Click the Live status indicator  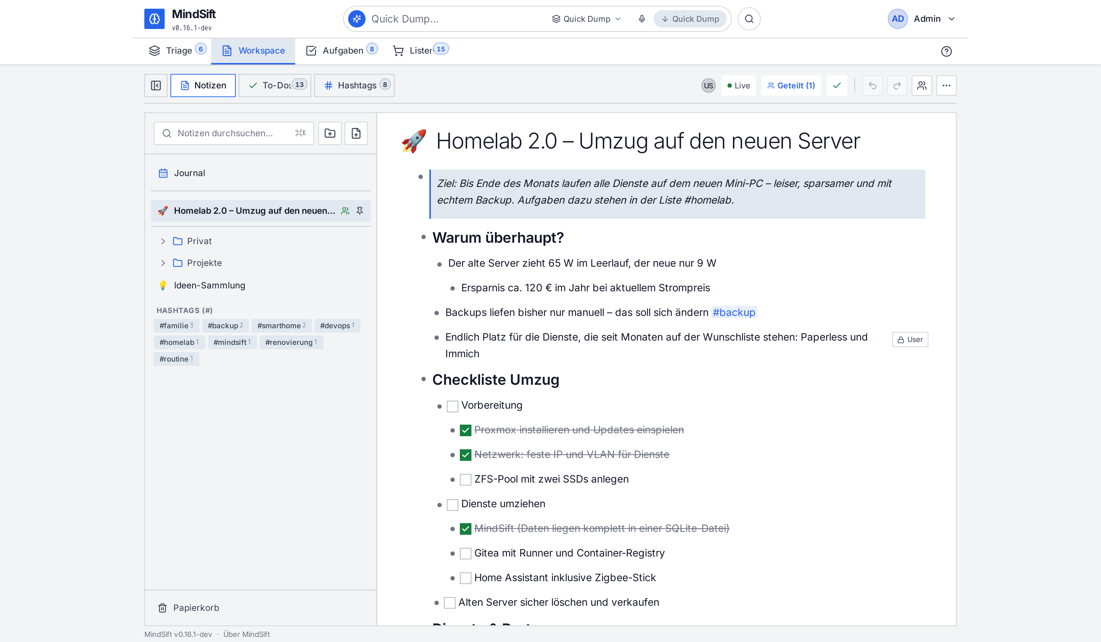click(x=738, y=86)
